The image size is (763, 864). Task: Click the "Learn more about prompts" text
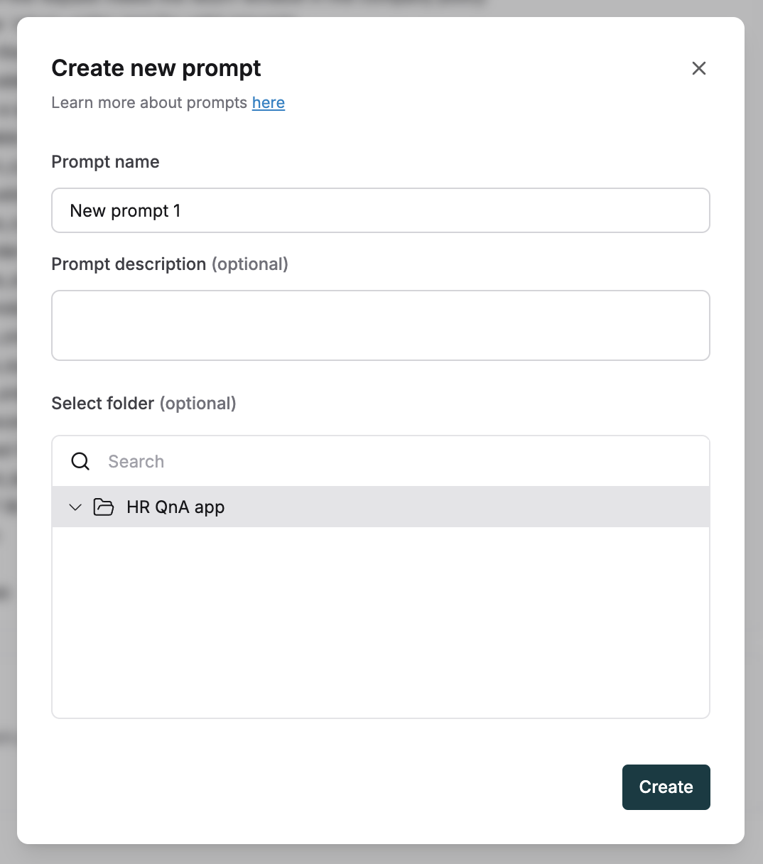(x=149, y=102)
